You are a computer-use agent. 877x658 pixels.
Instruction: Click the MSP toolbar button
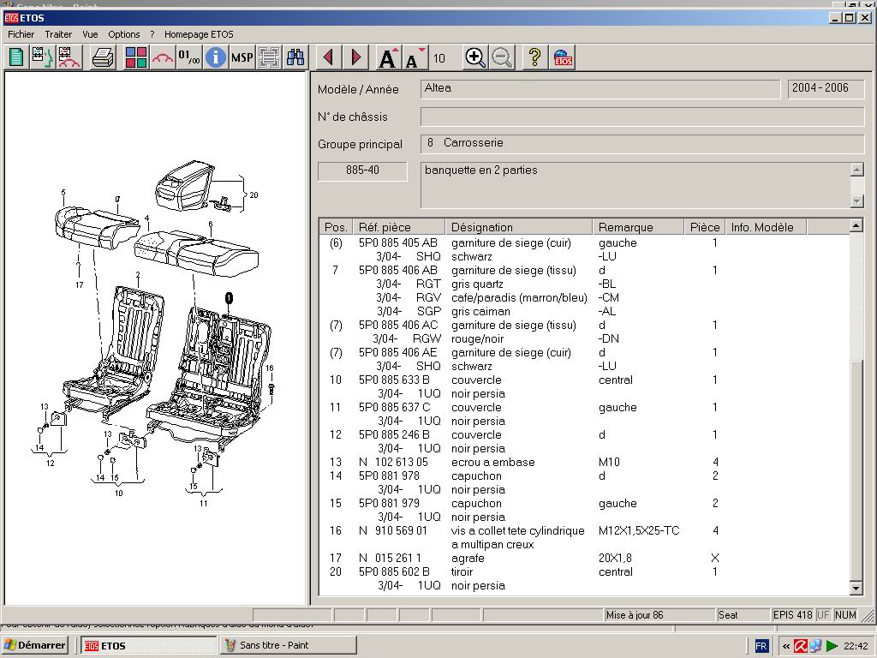[242, 57]
